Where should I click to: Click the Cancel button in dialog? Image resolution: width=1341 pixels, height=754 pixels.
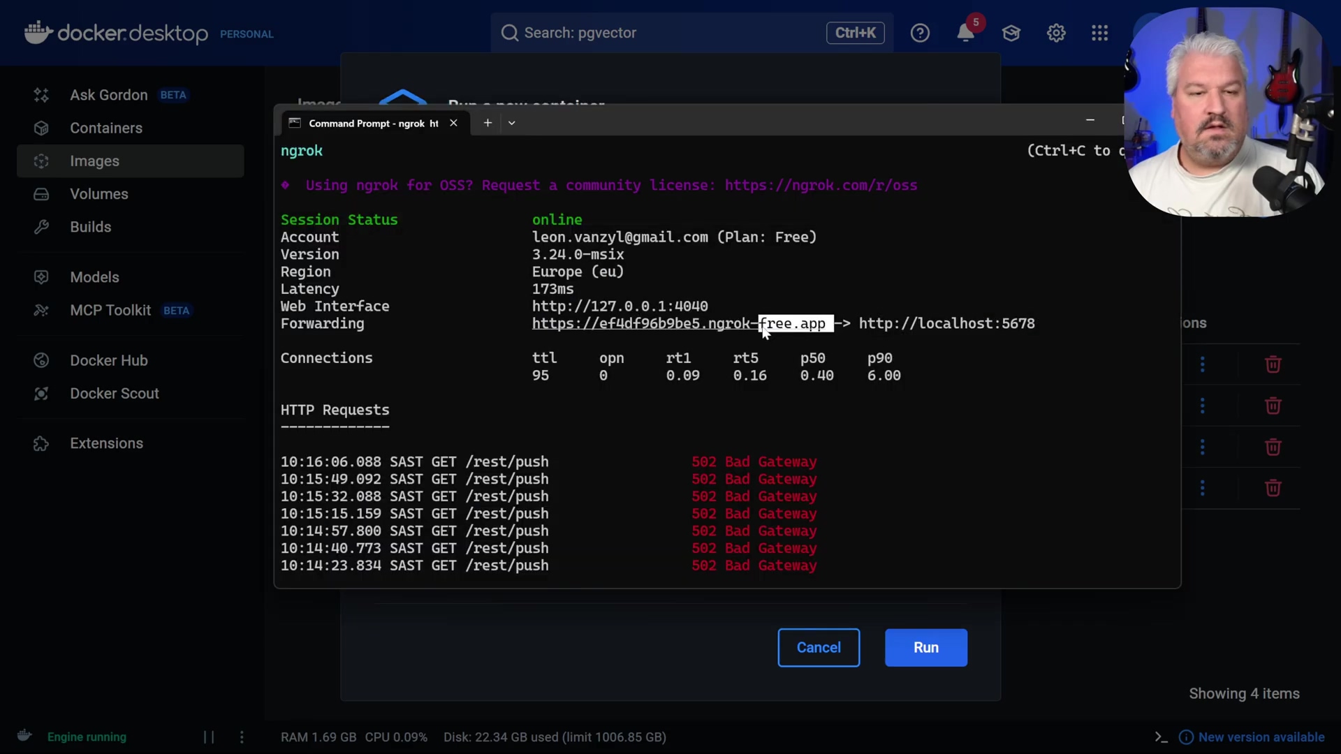tap(819, 648)
